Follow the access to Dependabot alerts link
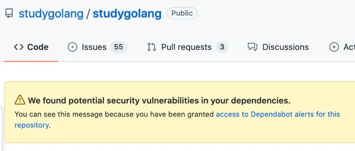The image size is (355, 151). click(x=278, y=114)
